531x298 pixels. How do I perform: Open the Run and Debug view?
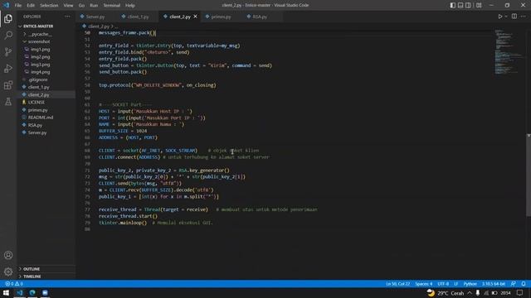[8, 68]
